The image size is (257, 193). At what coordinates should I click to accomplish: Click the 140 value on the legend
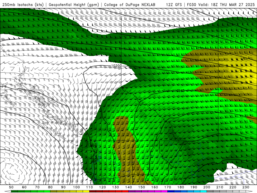(x=128, y=187)
